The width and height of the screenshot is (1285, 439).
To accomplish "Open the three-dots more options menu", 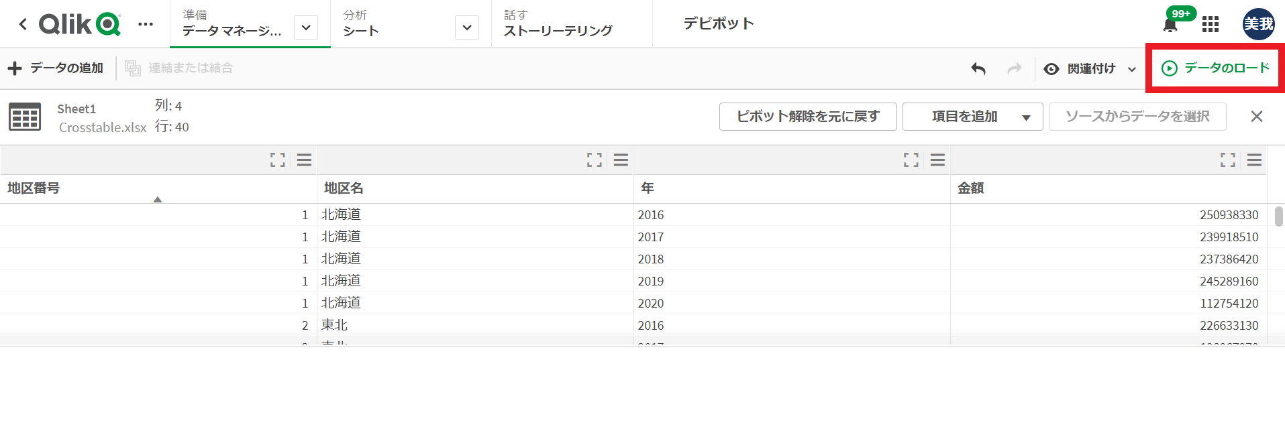I will [145, 25].
